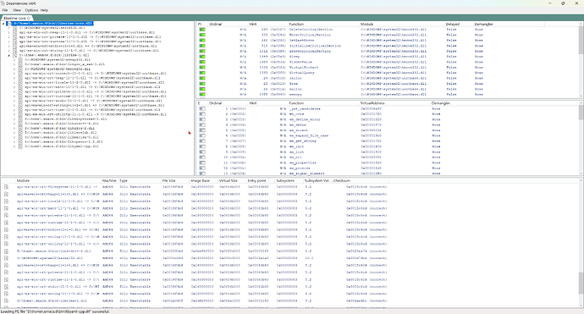Click the module list icon for crt-math
This screenshot has width=584, height=314.
click(6, 208)
